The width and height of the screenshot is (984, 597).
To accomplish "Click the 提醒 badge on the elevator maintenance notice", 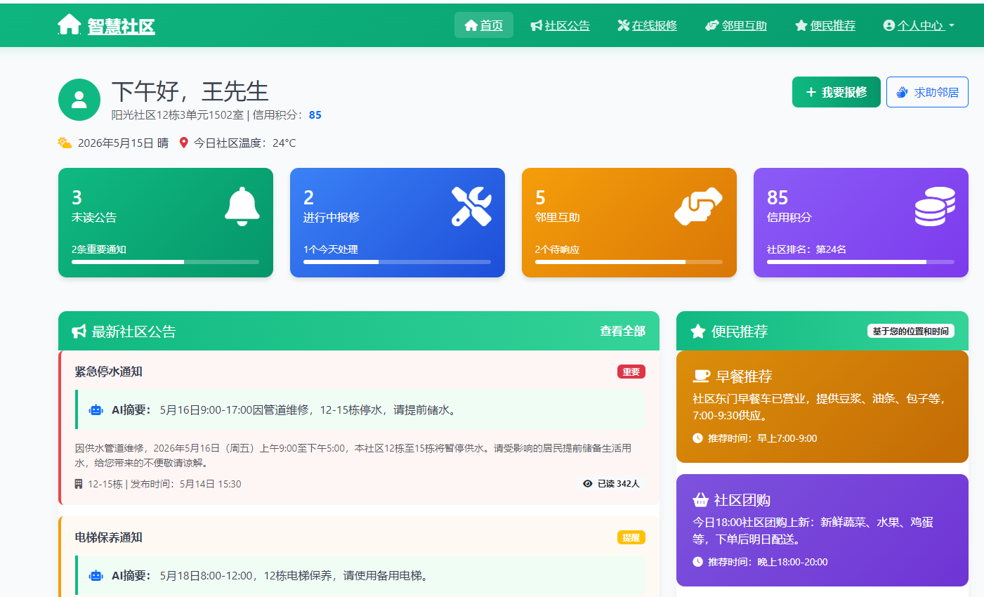I will (631, 537).
